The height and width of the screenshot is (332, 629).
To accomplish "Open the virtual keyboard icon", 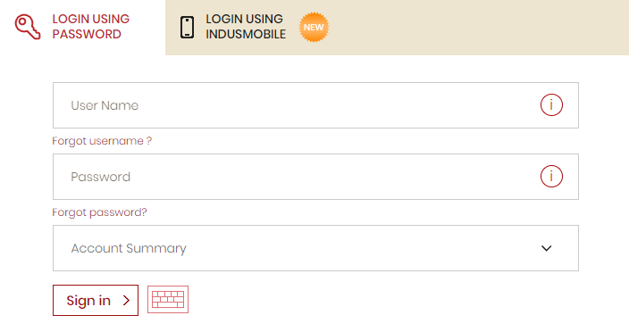I will (168, 300).
